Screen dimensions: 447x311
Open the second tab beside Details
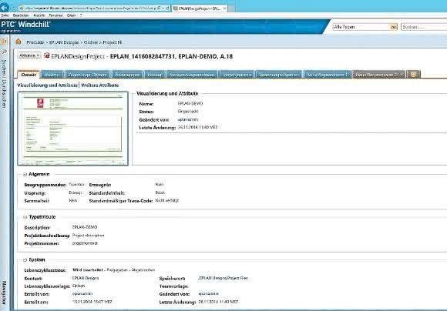pos(52,75)
